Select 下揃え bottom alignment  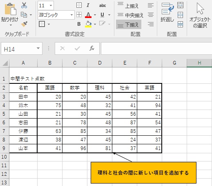[129, 25]
